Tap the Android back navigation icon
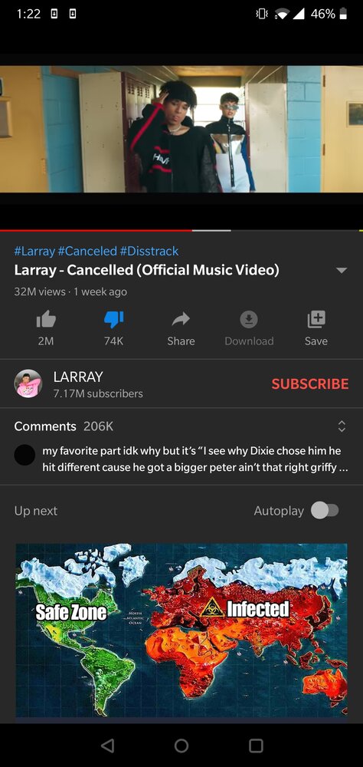This screenshot has width=363, height=767. [107, 746]
